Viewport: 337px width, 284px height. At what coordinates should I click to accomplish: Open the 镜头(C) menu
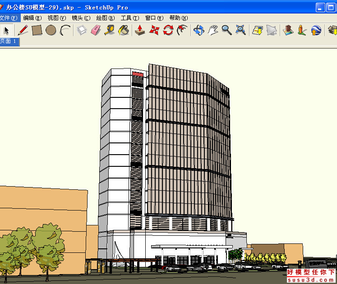(x=81, y=18)
